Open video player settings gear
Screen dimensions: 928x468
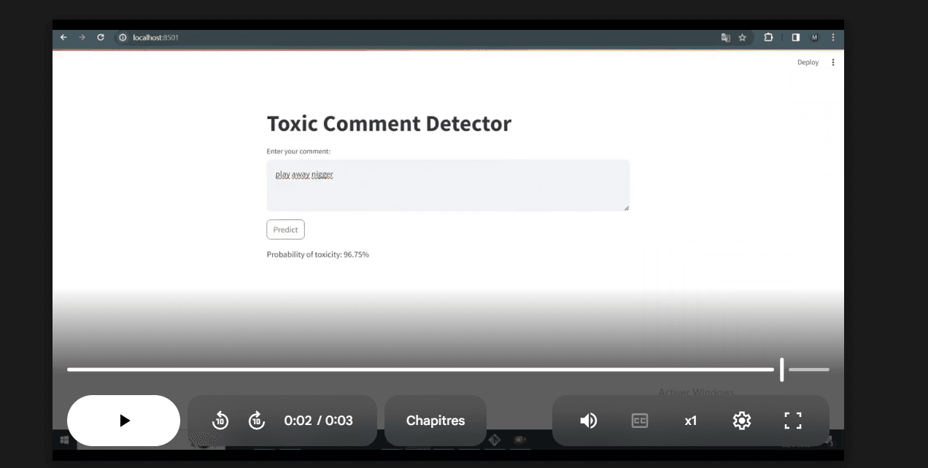click(742, 421)
